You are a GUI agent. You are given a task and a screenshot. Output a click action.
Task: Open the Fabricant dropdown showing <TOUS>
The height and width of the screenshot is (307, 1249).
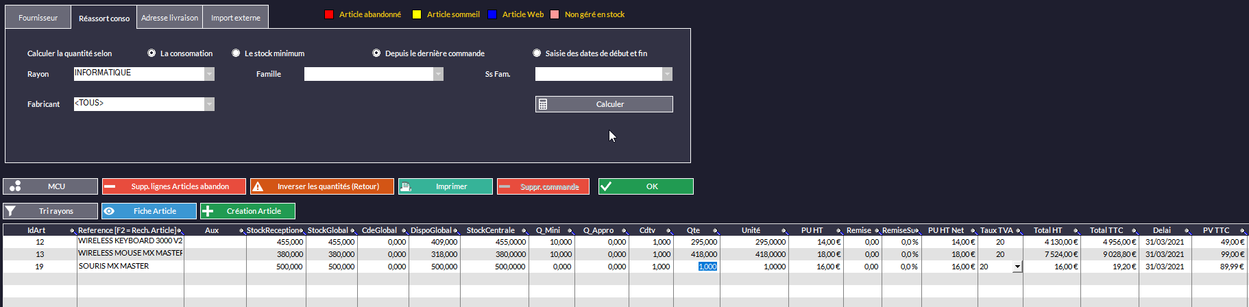pyautogui.click(x=209, y=104)
